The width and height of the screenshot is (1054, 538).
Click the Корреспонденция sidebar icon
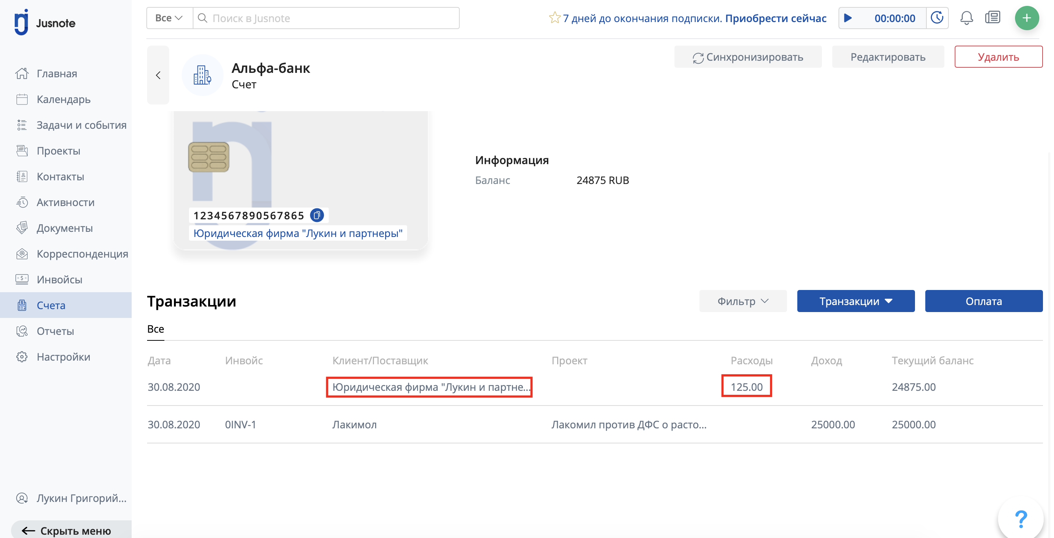[x=22, y=254]
